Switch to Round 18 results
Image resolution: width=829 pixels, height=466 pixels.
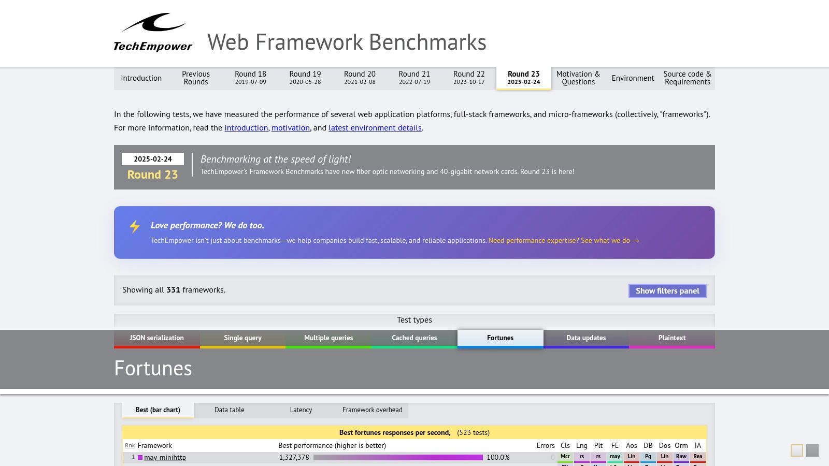250,78
